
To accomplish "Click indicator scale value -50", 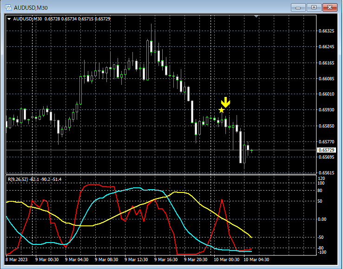I will 320,237.
